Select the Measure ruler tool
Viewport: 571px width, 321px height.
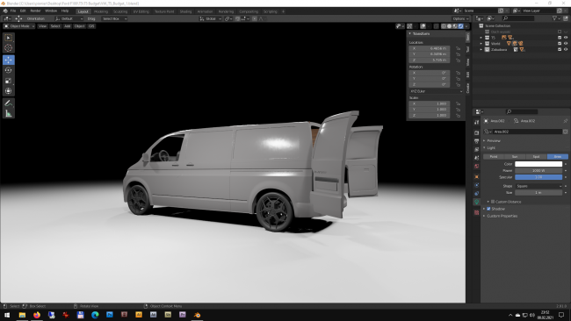click(9, 114)
